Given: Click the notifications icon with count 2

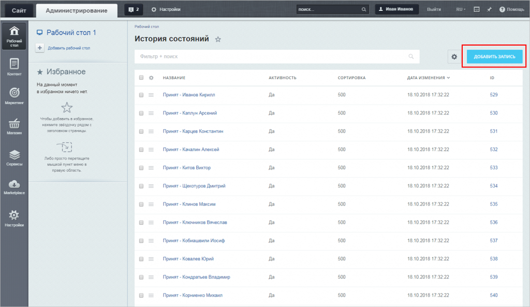Looking at the screenshot, I should pyautogui.click(x=134, y=9).
